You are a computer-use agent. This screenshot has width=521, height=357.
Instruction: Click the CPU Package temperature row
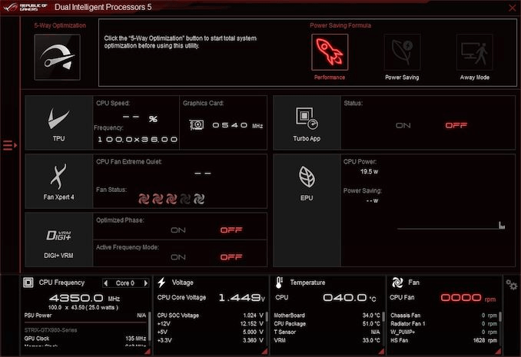pos(327,324)
